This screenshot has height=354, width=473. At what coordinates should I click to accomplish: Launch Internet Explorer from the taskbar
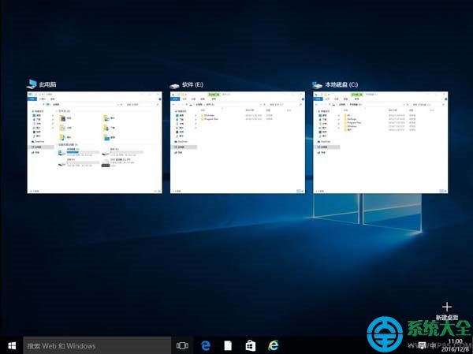click(x=274, y=345)
